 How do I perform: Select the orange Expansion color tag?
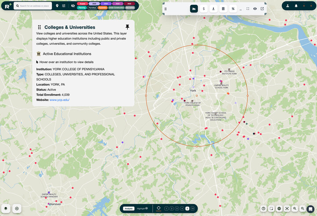tap(103, 8)
